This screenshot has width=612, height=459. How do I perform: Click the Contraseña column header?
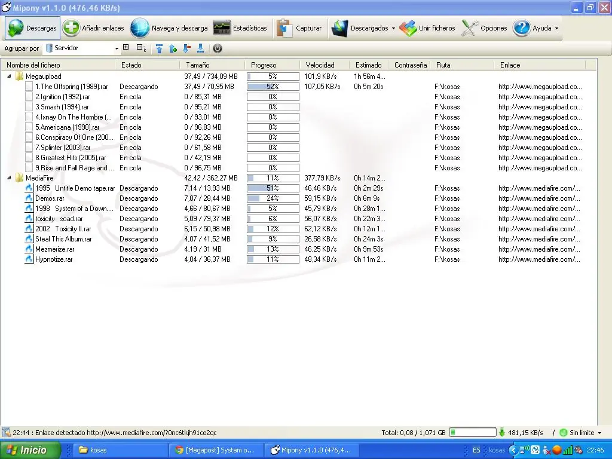click(410, 65)
